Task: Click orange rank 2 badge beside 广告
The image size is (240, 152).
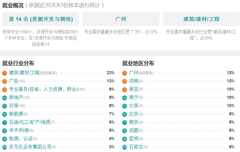Action: [5, 81]
